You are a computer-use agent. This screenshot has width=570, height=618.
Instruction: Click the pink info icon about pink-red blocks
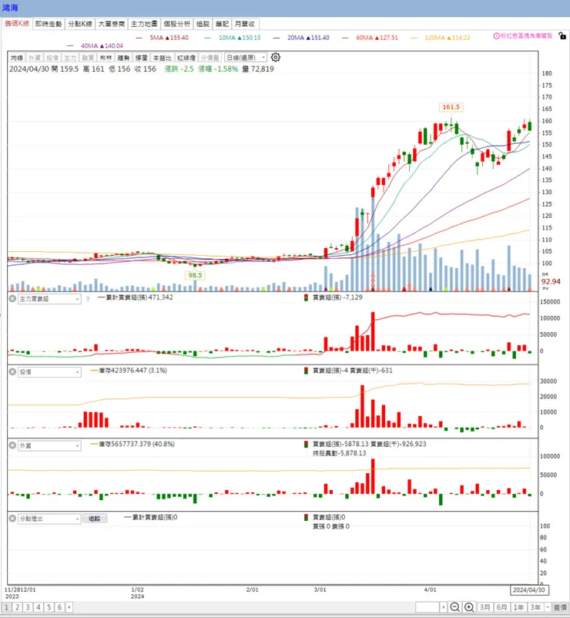[496, 36]
